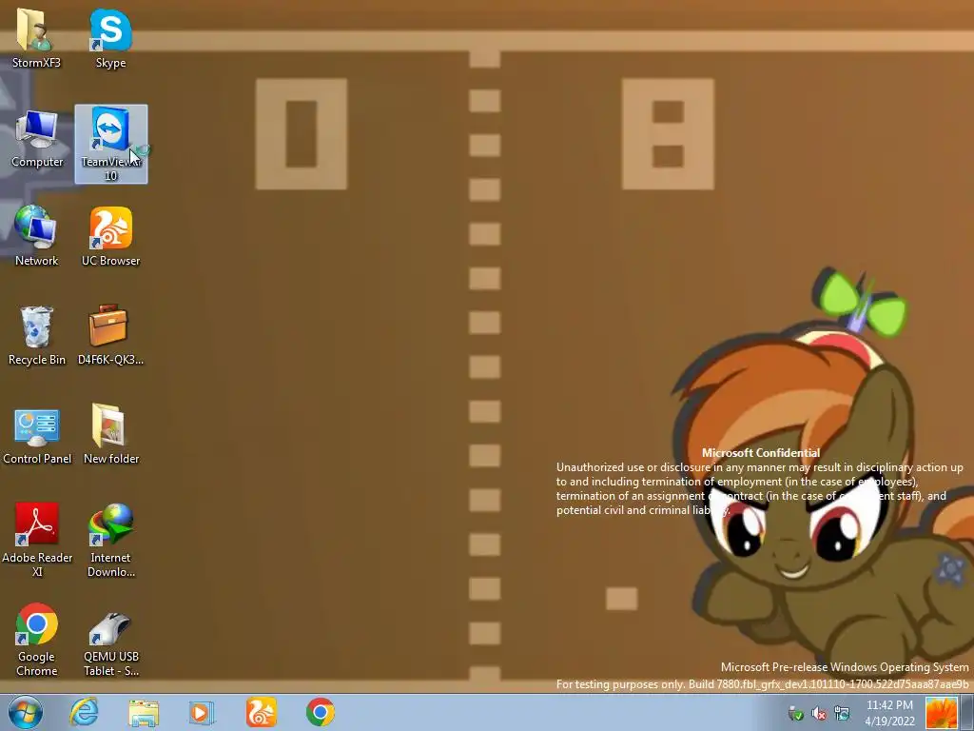Screen dimensions: 974x731
Task: Click the network status tray icon
Action: point(843,714)
